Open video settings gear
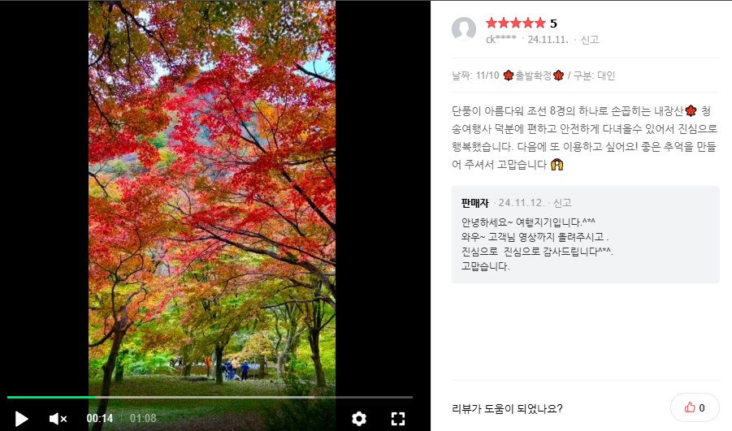732x431 pixels. coord(358,418)
